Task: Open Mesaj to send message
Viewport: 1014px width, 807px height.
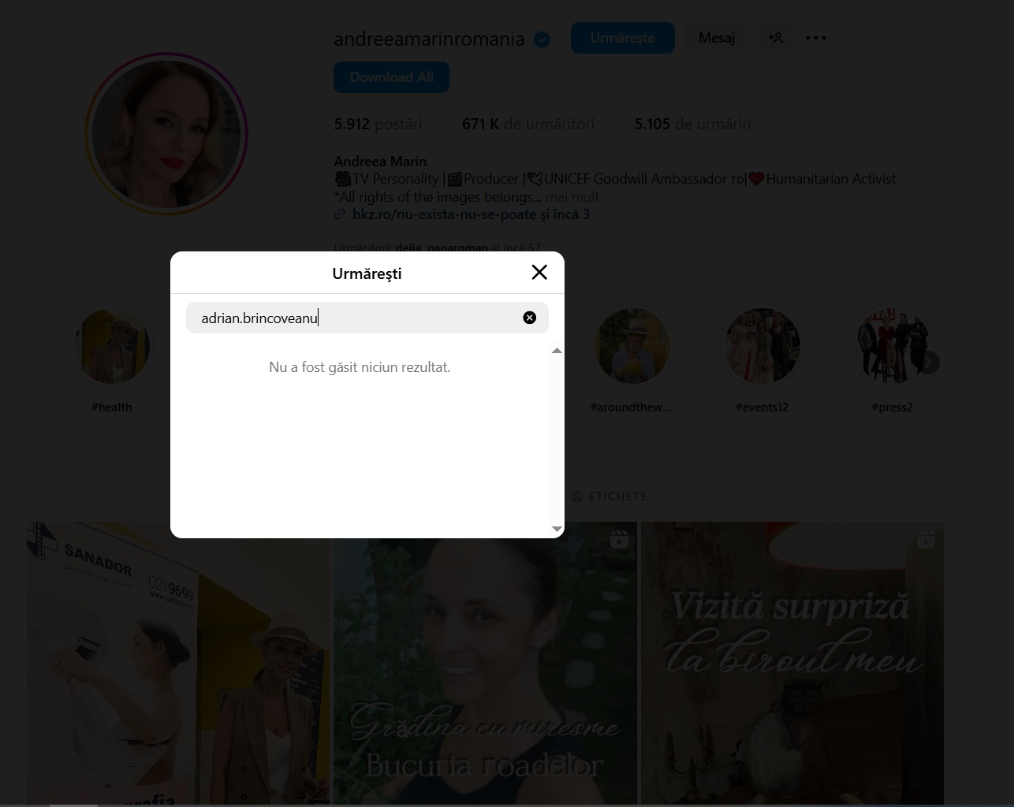Action: (x=716, y=38)
